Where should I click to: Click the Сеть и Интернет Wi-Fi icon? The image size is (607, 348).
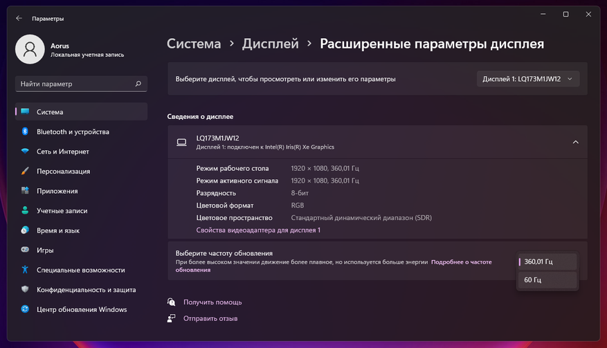(25, 152)
